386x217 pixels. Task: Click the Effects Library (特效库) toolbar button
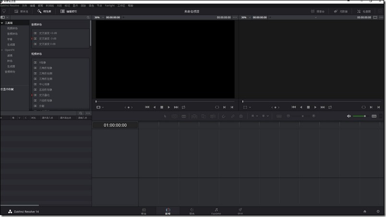pos(44,12)
